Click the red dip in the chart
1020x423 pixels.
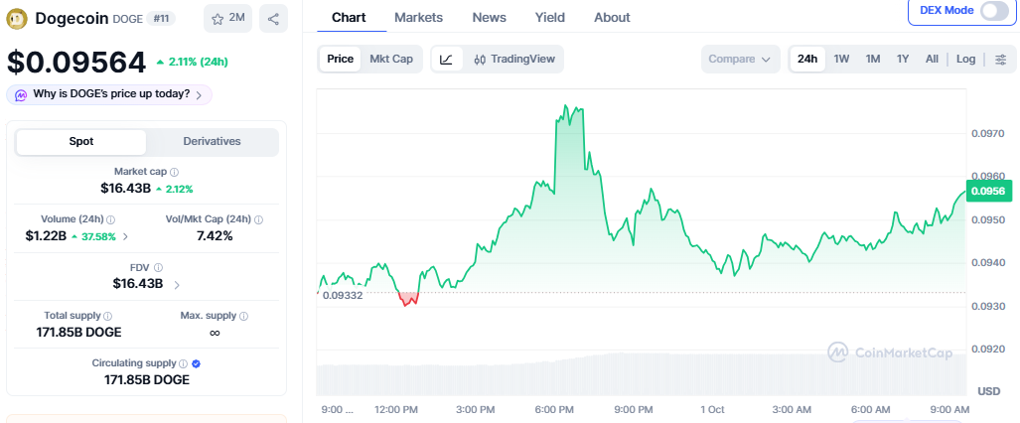point(408,299)
